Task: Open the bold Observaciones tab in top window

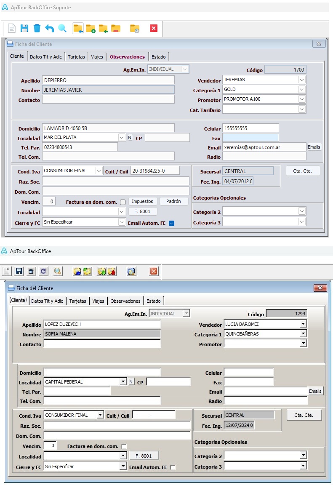Action: [127, 57]
